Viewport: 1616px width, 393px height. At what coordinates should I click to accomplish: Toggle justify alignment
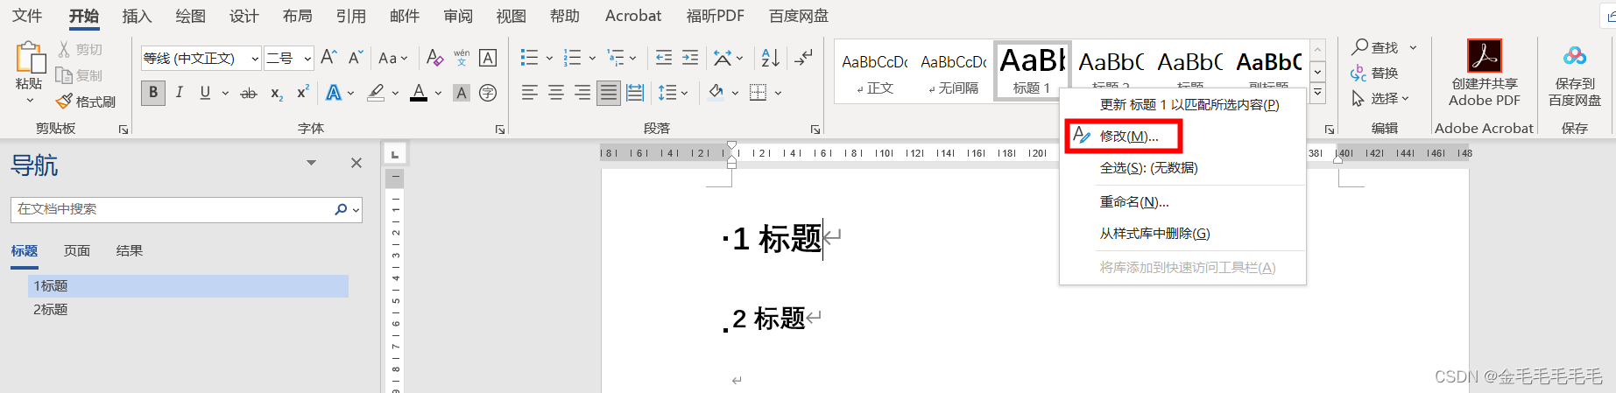(609, 93)
